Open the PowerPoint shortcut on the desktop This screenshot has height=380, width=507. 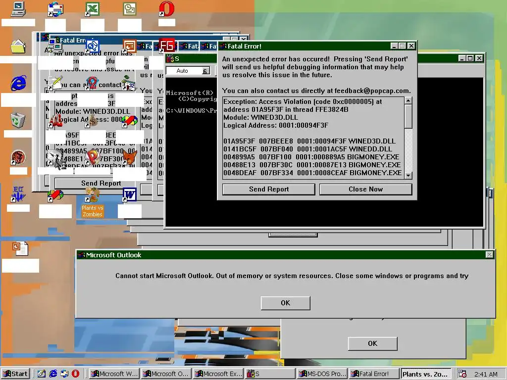click(129, 46)
